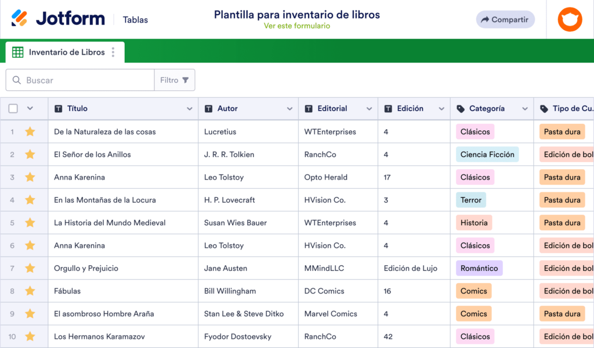
Task: Select all rows with header checkbox
Action: click(13, 108)
